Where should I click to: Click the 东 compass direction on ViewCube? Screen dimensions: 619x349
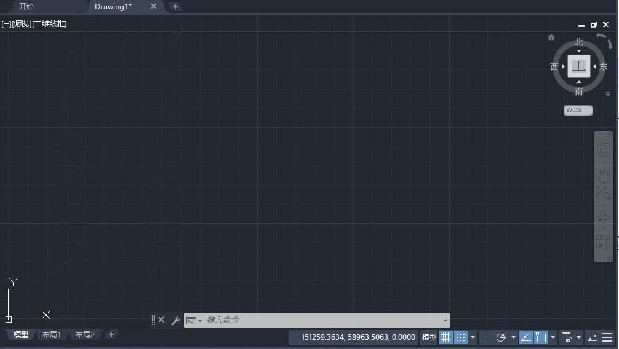click(603, 66)
